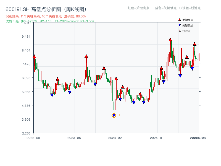
Task: Click the orange-circled T1 low marker
Action: tap(114, 115)
